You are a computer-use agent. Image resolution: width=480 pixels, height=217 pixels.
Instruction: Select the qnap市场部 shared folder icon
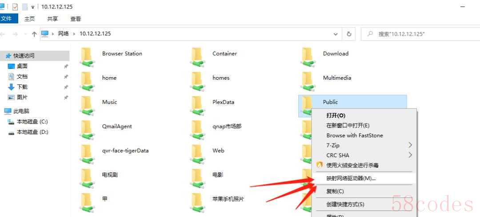coord(197,130)
